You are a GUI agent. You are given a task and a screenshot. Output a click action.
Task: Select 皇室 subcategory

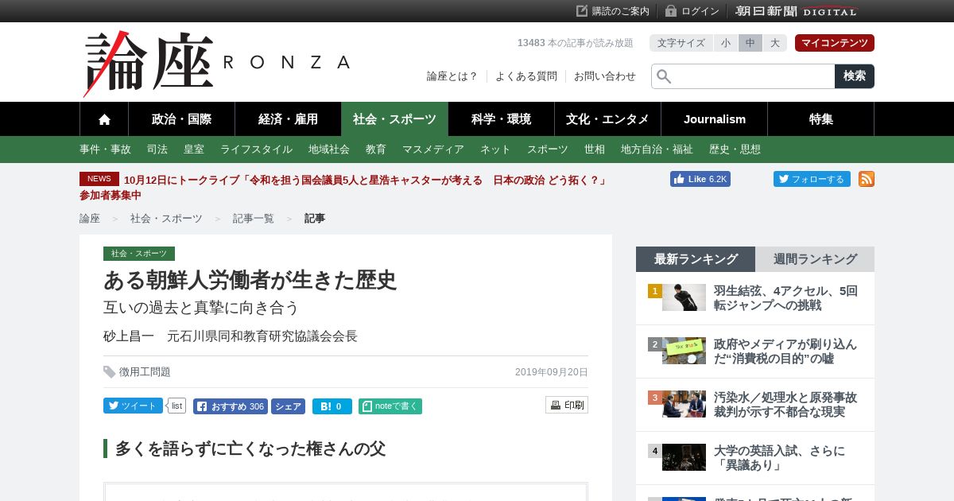pos(194,150)
